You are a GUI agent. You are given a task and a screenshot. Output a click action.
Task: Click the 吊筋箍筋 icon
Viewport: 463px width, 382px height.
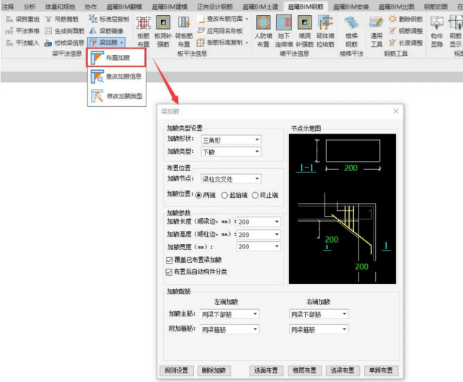[x=48, y=19]
